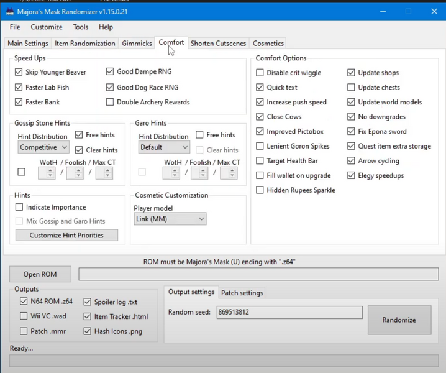446x373 pixels.
Task: Enable Disable crit wiggle option
Action: pos(260,73)
